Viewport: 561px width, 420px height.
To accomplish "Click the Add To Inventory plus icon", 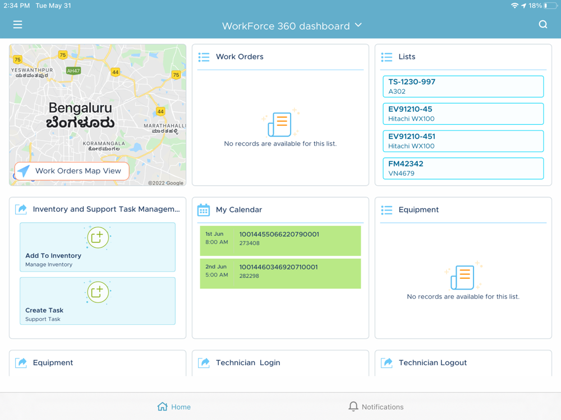I will tap(98, 237).
